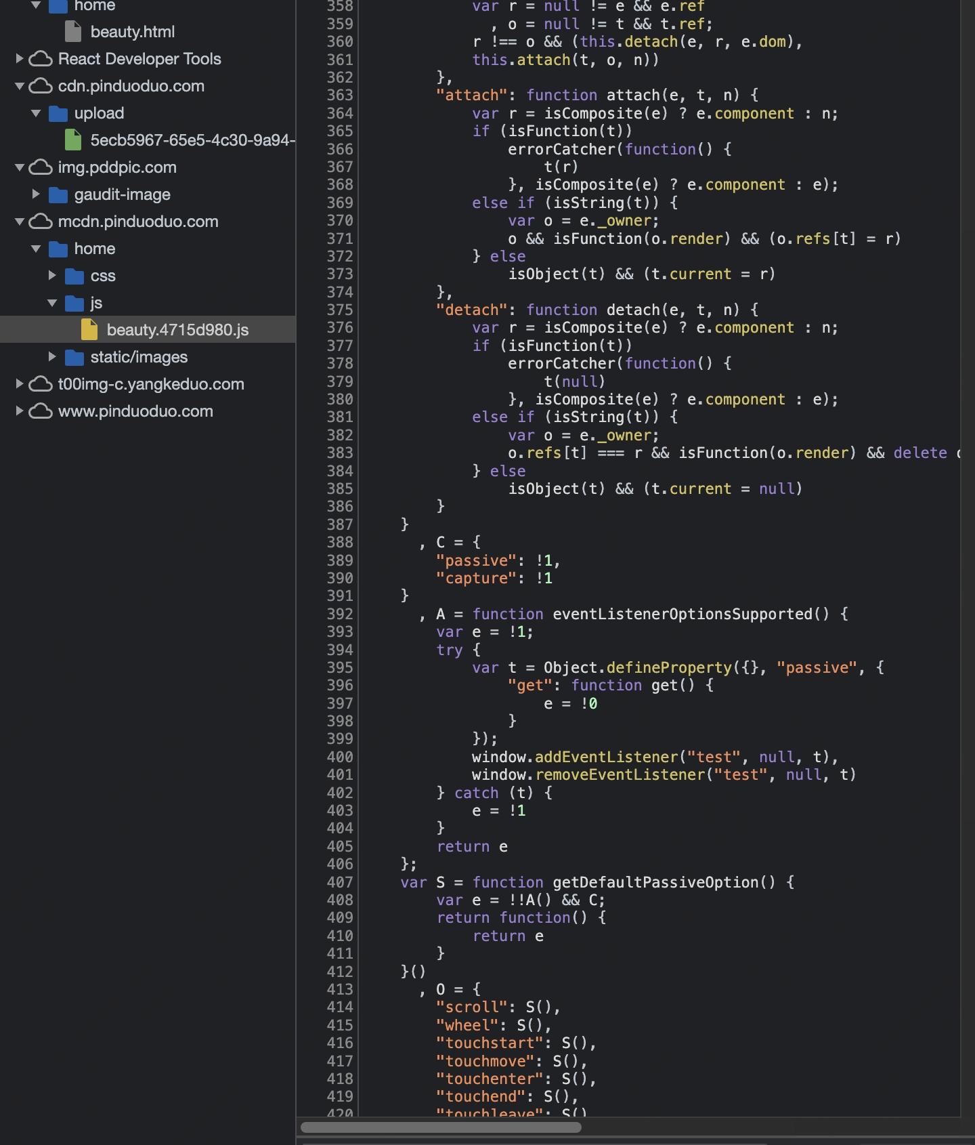
Task: Click the beauty.html file icon
Action: [73, 32]
